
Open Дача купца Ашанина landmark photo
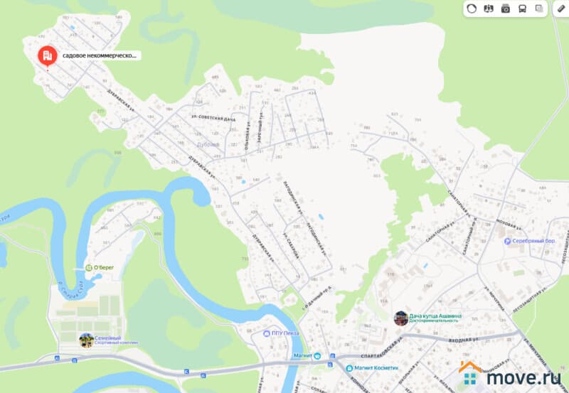401,318
